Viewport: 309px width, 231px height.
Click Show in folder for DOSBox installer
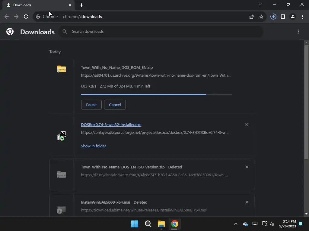pyautogui.click(x=94, y=146)
